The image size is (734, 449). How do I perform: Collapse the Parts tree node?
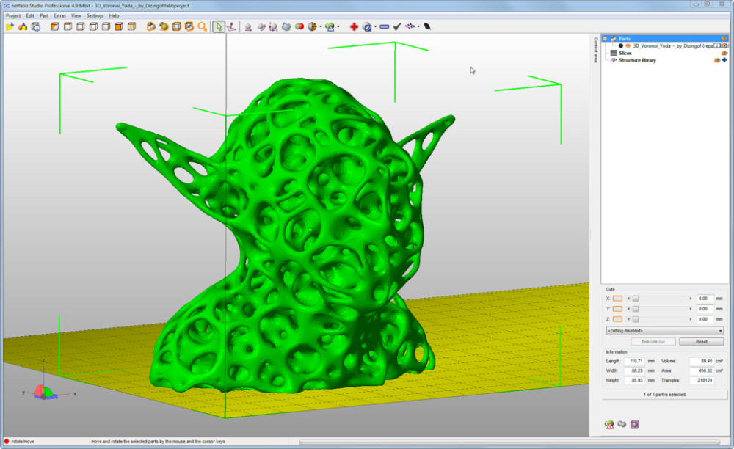point(605,39)
